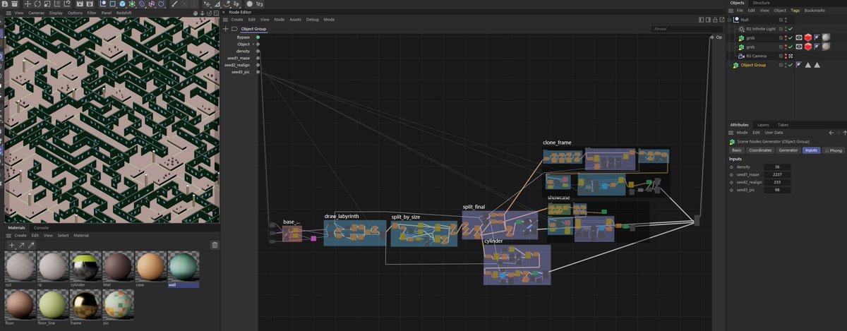This screenshot has width=847, height=331.
Task: Open the Node menu in Node Editor
Action: pyautogui.click(x=280, y=19)
